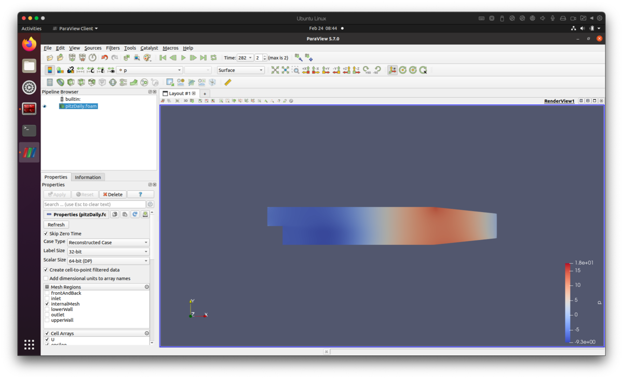
Task: Switch to the Information tab
Action: click(88, 177)
